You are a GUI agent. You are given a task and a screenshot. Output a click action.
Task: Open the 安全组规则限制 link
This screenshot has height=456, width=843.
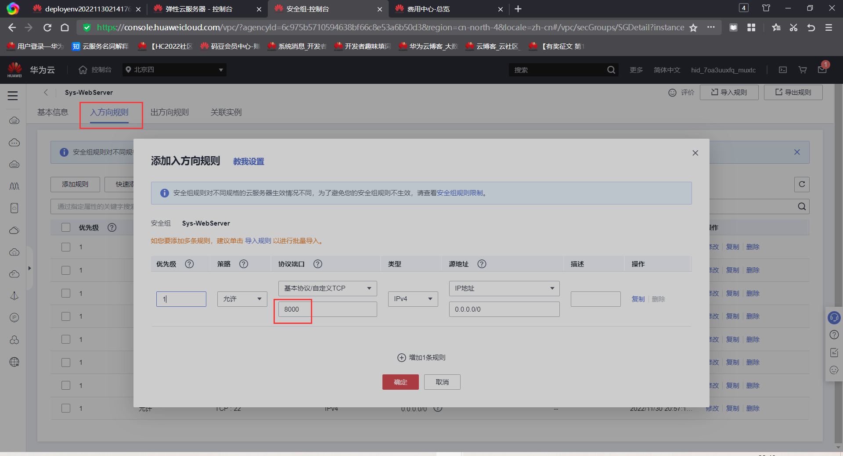pos(460,193)
